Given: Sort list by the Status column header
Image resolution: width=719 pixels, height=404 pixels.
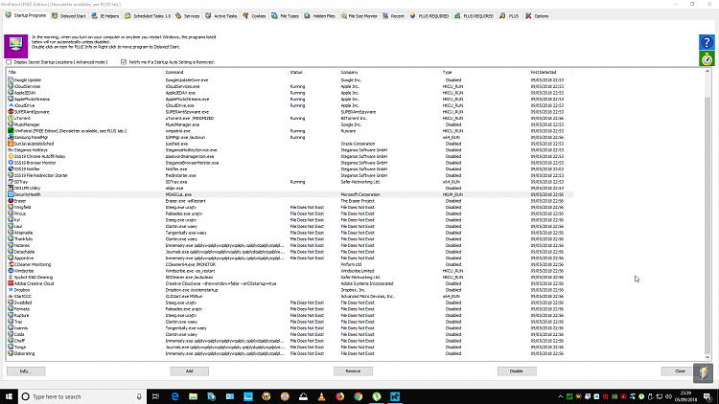Looking at the screenshot, I should click(313, 73).
